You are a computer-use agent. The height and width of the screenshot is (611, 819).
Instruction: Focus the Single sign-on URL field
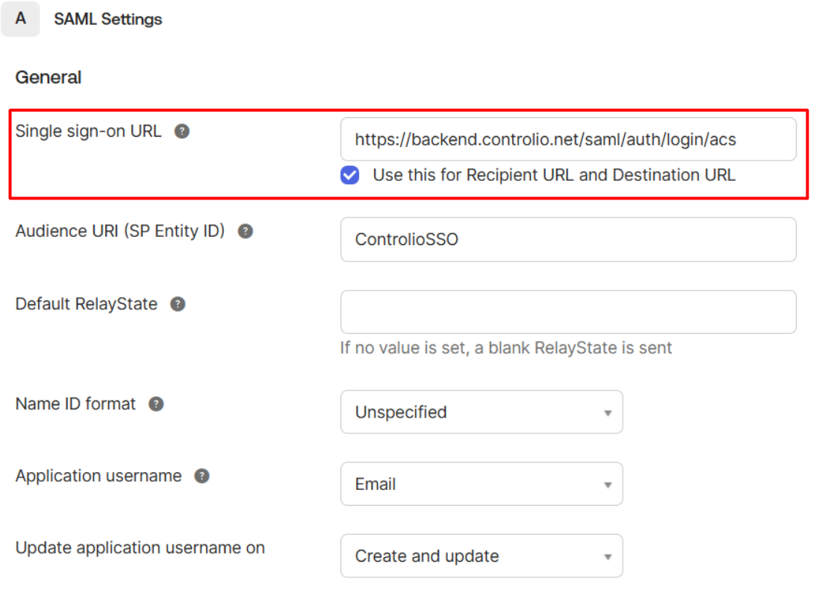568,139
